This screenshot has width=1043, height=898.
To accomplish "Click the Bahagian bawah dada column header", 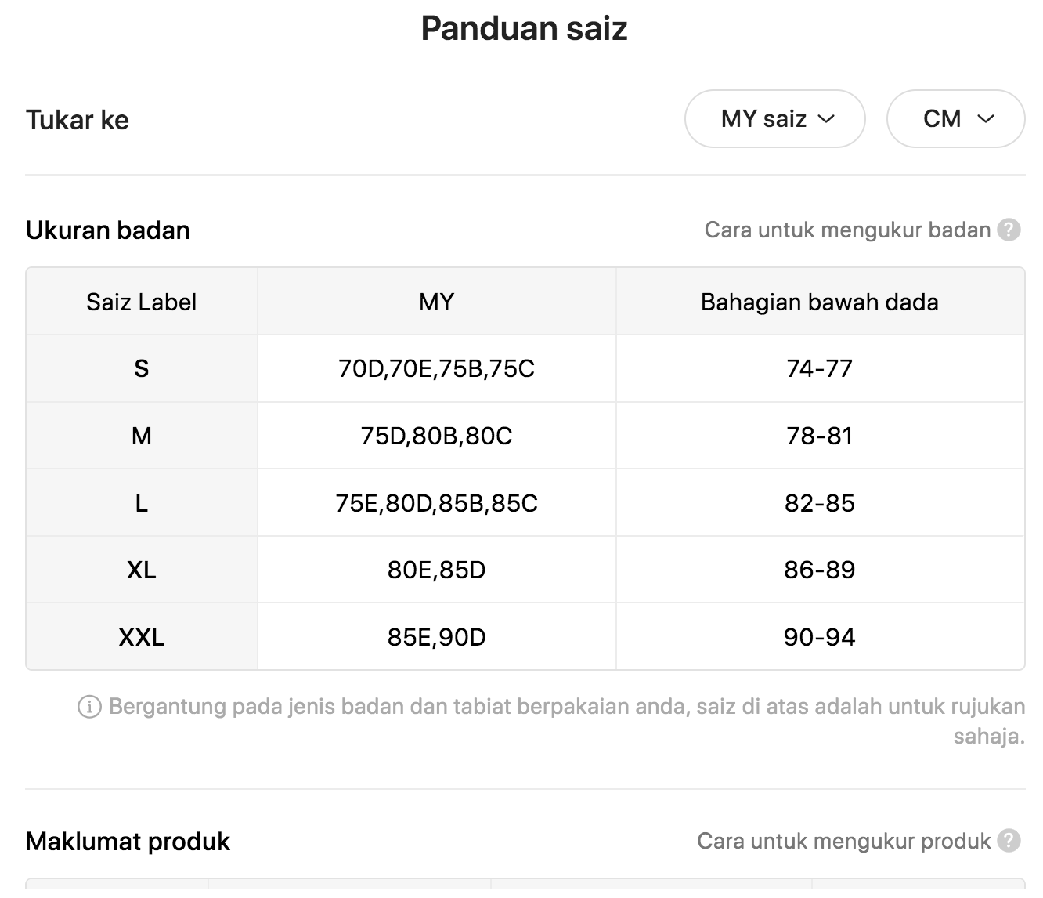I will pyautogui.click(x=820, y=302).
